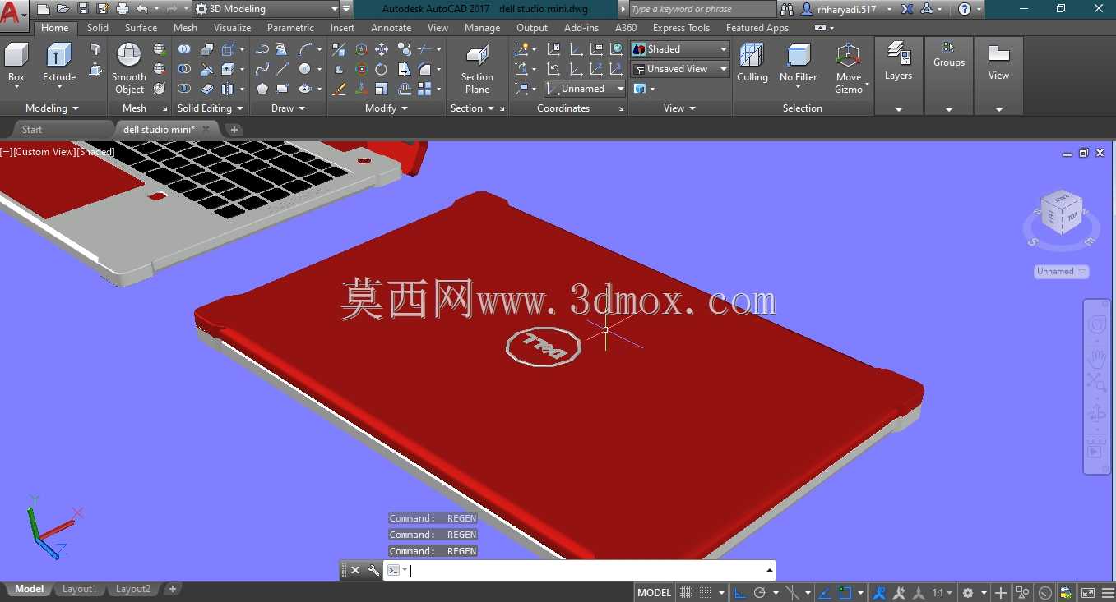Open the Unnamed UCS dropdown

[585, 89]
